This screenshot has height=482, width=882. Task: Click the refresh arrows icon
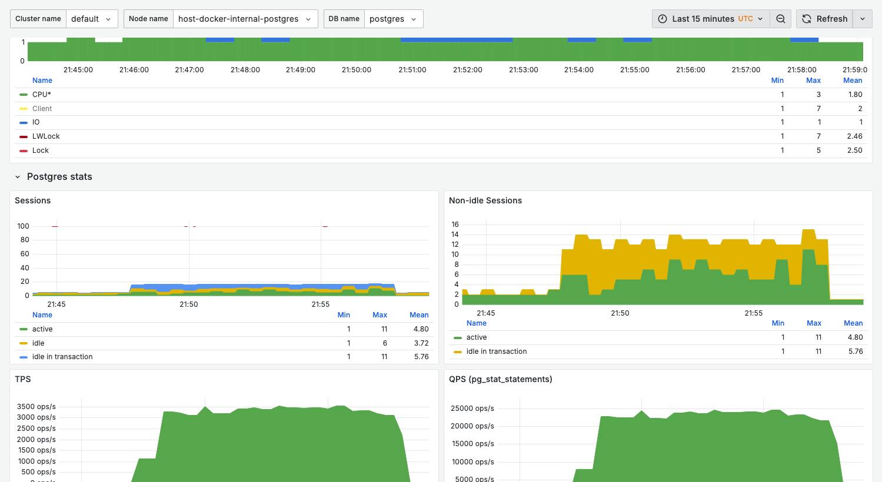tap(807, 19)
